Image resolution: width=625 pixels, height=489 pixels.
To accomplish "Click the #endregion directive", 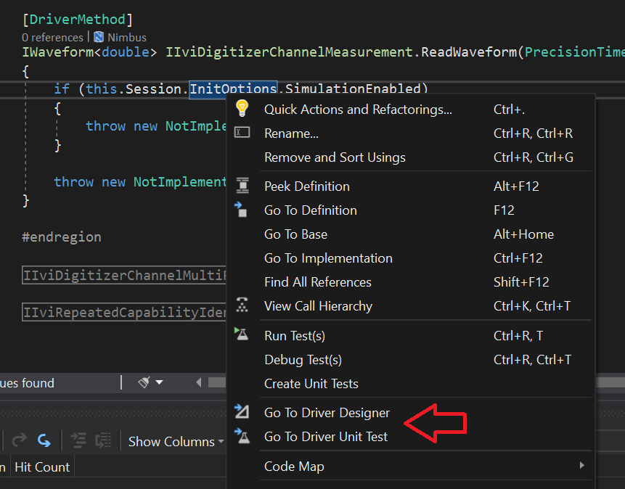I will point(62,237).
